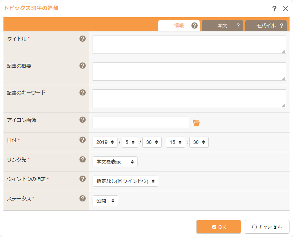
Task: Open the ステータス dropdown showing 公開
Action: coord(105,201)
